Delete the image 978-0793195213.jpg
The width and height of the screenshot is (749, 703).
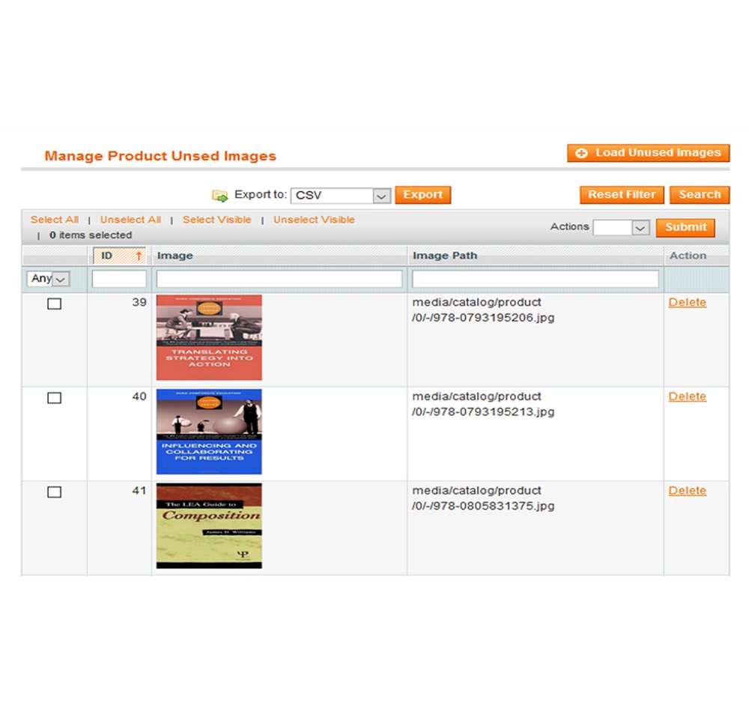pyautogui.click(x=688, y=396)
